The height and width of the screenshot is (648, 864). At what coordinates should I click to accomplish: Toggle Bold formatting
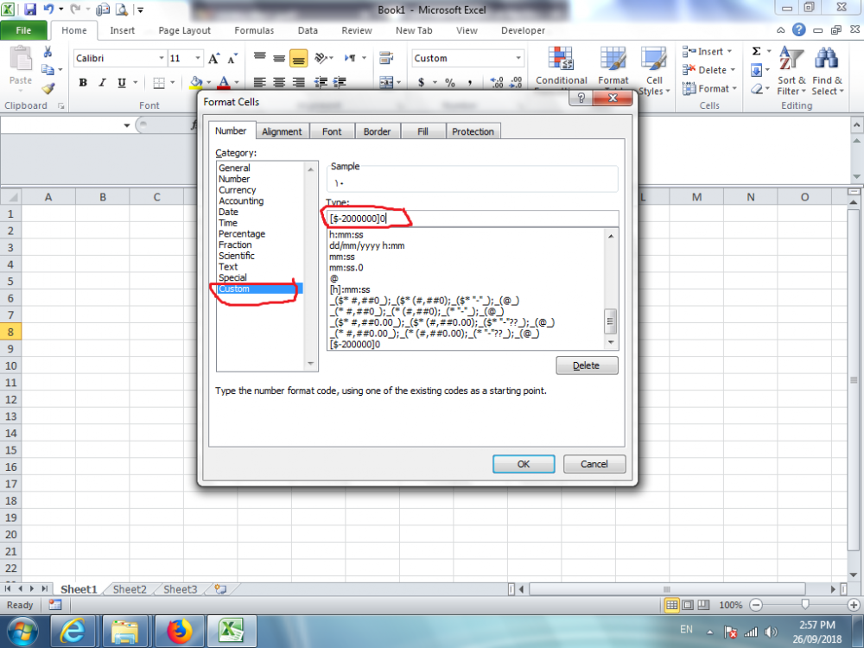[x=83, y=83]
